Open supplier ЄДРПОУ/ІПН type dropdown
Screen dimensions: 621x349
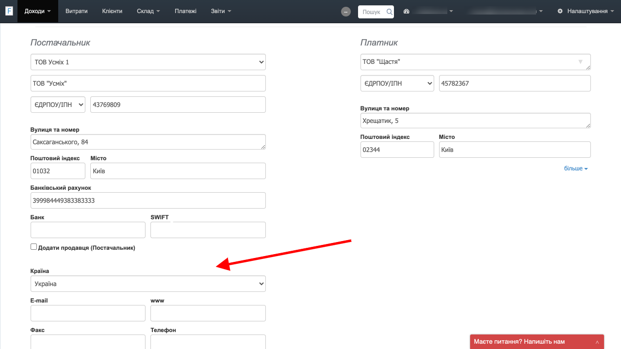(x=58, y=105)
